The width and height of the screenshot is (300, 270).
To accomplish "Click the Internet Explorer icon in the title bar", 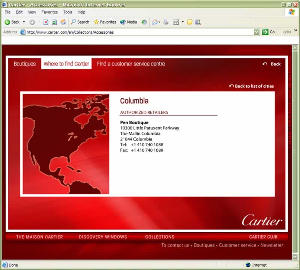I will [x=4, y=4].
